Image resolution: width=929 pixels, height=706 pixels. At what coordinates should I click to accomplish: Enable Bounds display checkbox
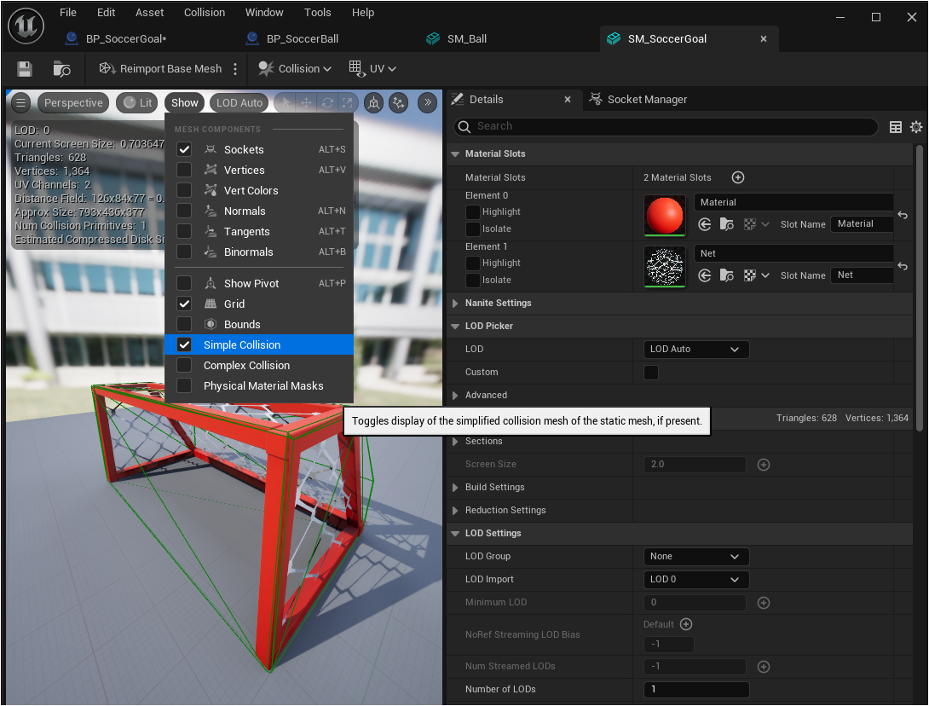pyautogui.click(x=184, y=324)
